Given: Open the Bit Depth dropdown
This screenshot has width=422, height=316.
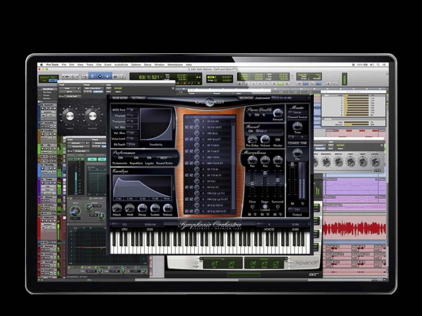Looking at the screenshot, I should click(x=132, y=145).
